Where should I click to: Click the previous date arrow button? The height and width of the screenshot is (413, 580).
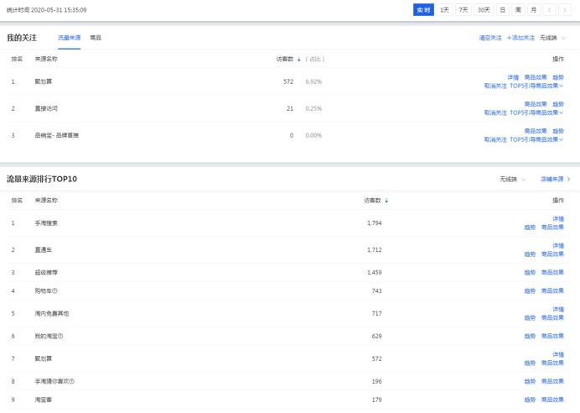pyautogui.click(x=550, y=10)
